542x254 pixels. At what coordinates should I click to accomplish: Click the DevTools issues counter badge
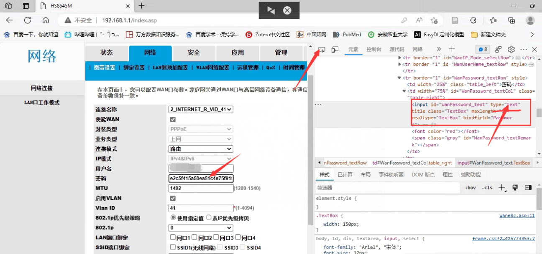coord(483,49)
